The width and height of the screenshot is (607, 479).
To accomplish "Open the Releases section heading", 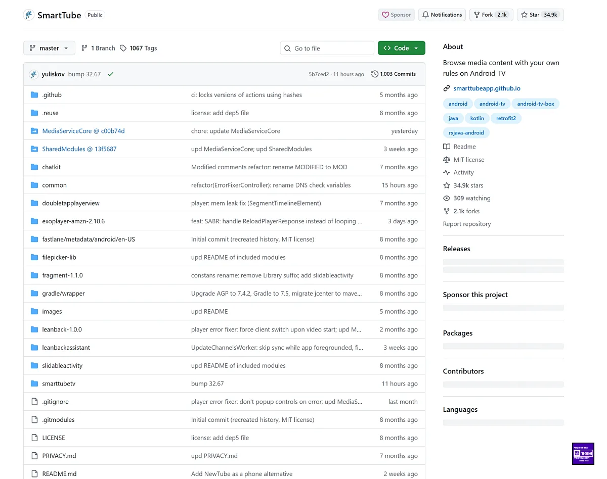I will pyautogui.click(x=457, y=249).
